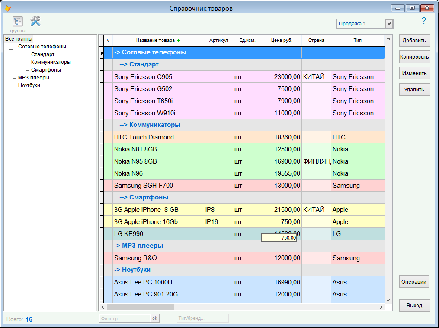Click the Тип column header
The height and width of the screenshot is (328, 439).
point(358,40)
